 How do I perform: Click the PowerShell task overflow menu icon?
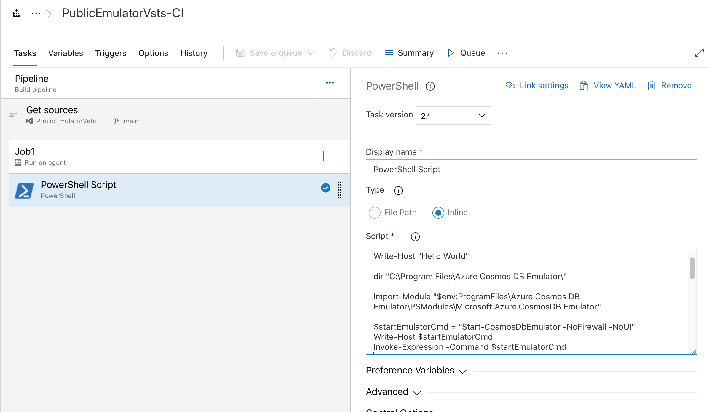(x=340, y=190)
